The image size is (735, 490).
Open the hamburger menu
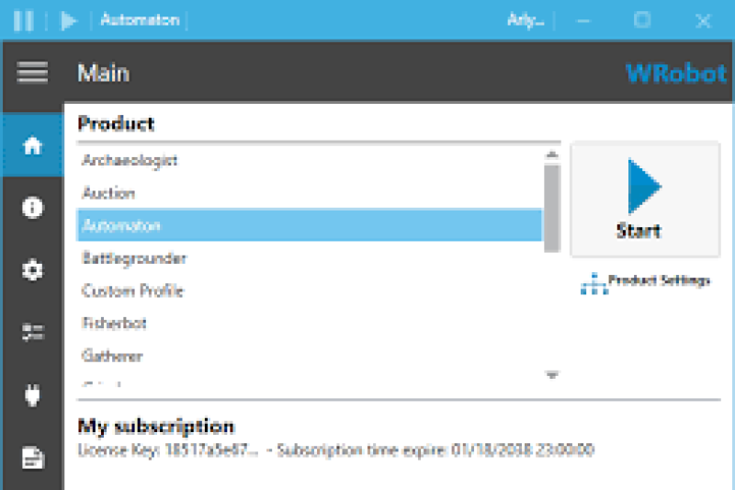pos(32,73)
